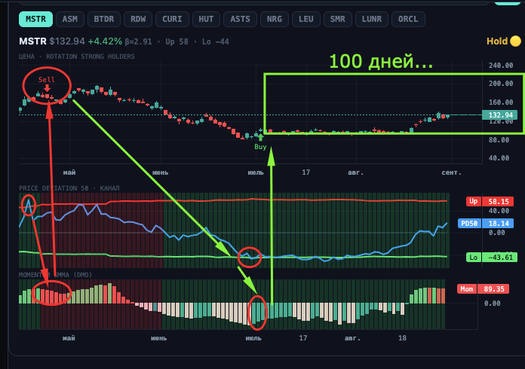Click the 80.00 price axis label
Screen dimensions: 525x369
coord(499,140)
